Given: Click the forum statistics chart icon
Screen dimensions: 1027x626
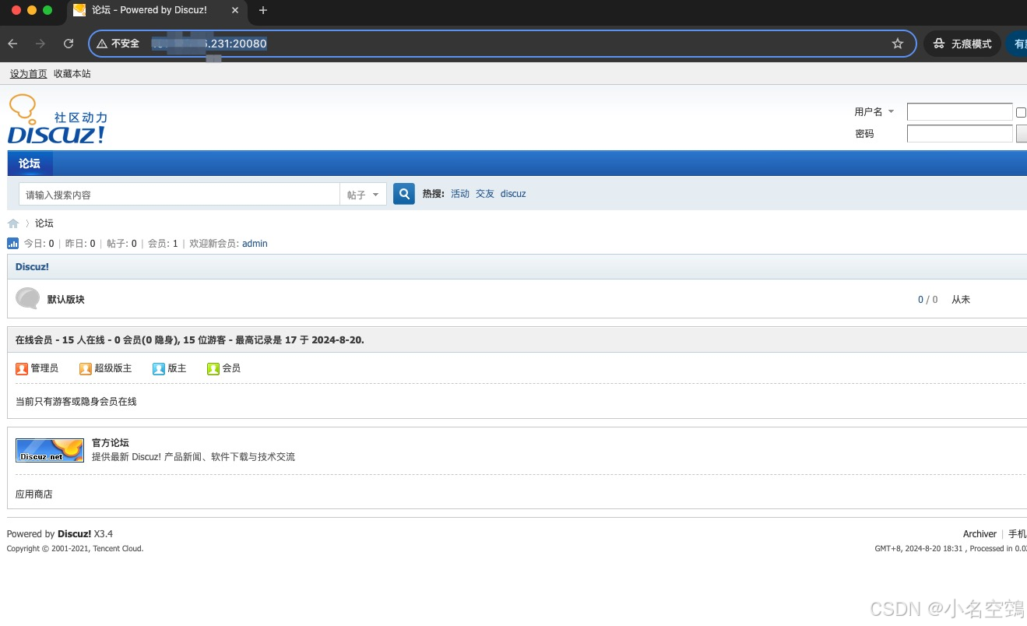Looking at the screenshot, I should coord(12,243).
